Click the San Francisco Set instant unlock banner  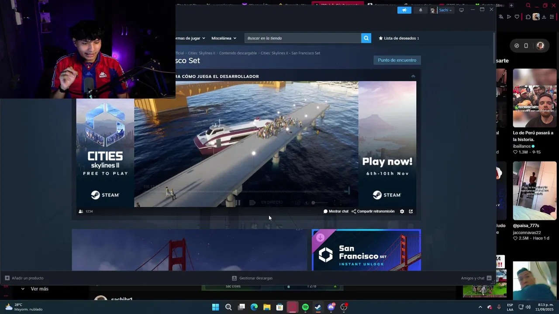(x=366, y=250)
